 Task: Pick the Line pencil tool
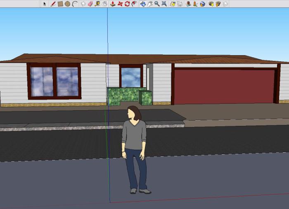coord(53,4)
